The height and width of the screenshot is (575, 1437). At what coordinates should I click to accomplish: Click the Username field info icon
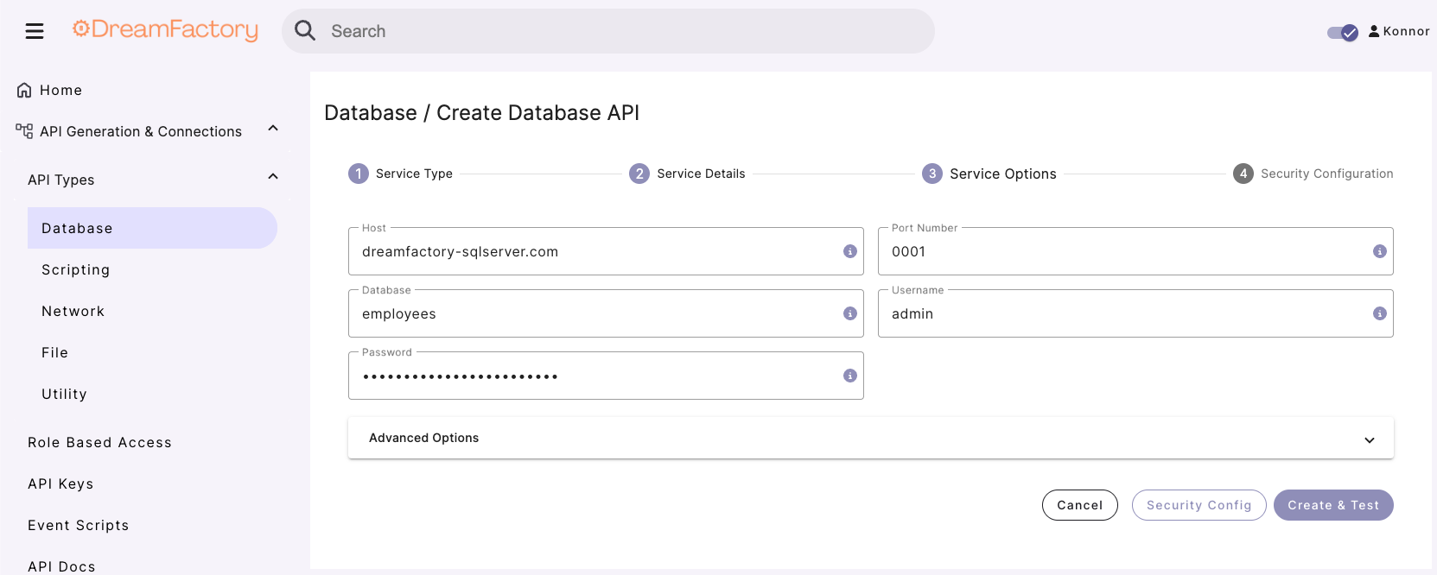click(x=1380, y=313)
